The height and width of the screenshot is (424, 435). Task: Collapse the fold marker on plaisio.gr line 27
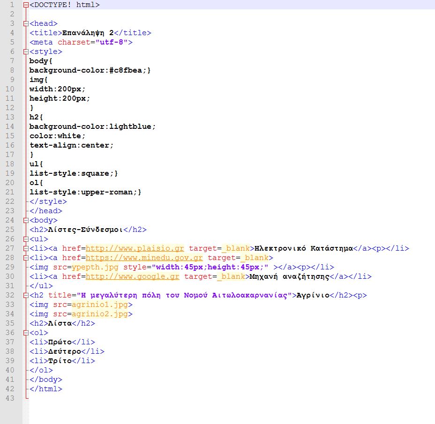tap(26, 248)
